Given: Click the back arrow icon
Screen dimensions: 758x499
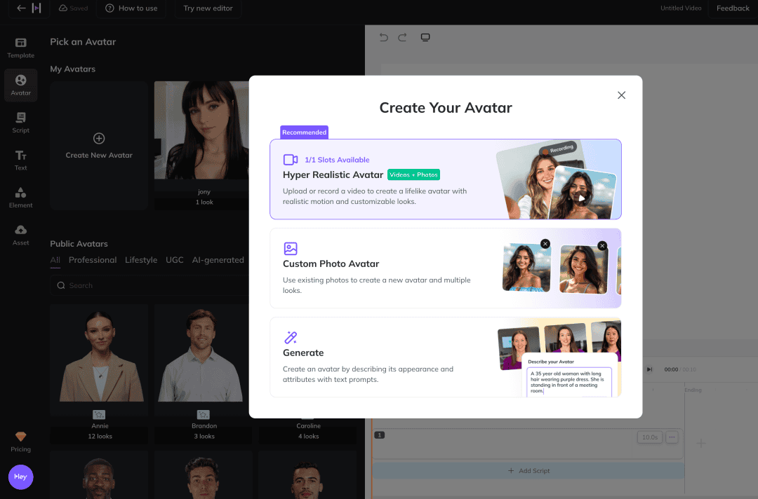Looking at the screenshot, I should click(x=21, y=8).
